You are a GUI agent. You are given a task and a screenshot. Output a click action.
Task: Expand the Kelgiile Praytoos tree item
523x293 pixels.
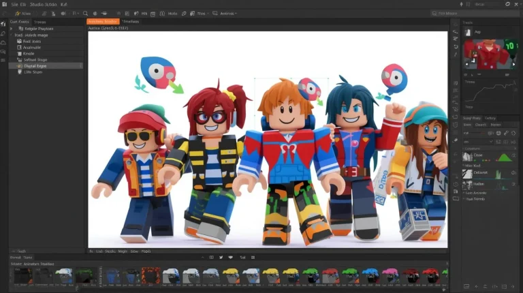11,29
